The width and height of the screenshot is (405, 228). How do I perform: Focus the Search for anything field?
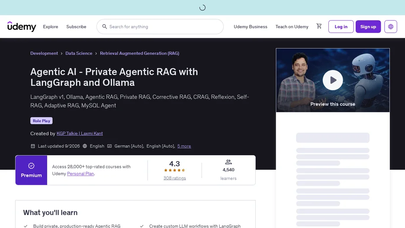[160, 26]
